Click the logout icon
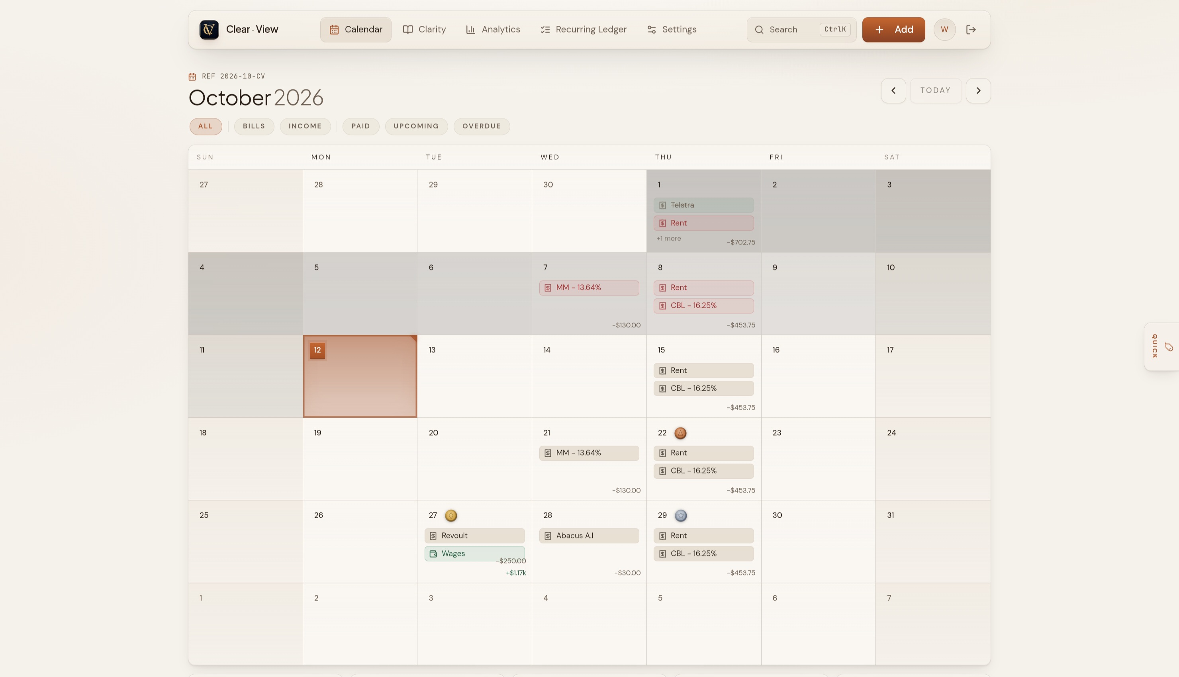Viewport: 1179px width, 677px height. [971, 30]
